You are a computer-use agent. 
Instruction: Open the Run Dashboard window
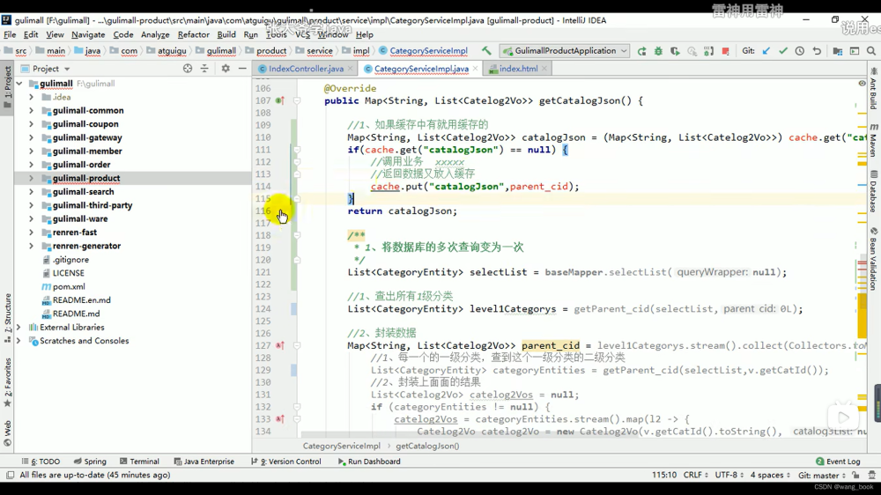click(x=369, y=462)
